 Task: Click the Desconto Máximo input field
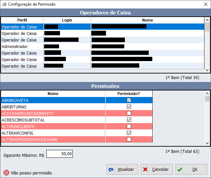click(x=59, y=154)
